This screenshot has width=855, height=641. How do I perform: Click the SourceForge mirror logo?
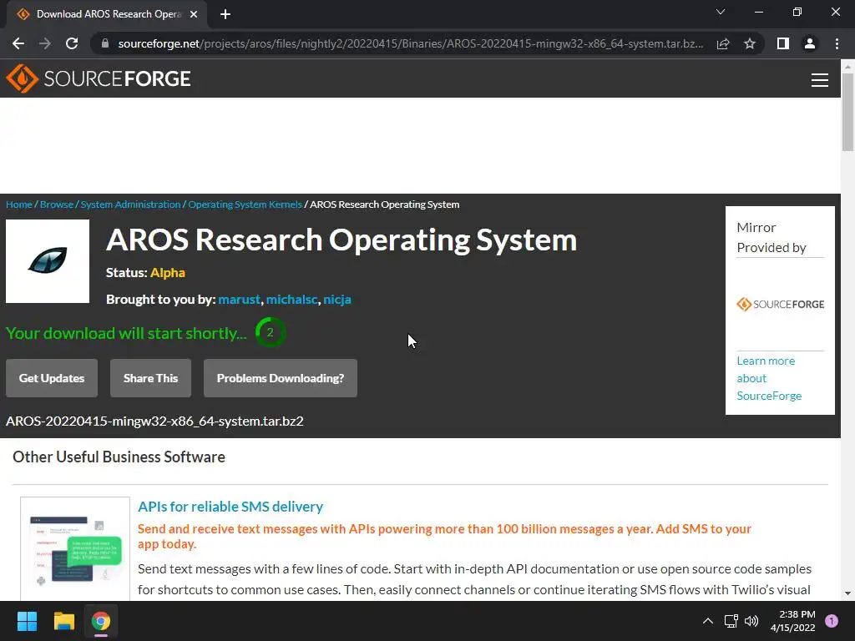(x=781, y=304)
